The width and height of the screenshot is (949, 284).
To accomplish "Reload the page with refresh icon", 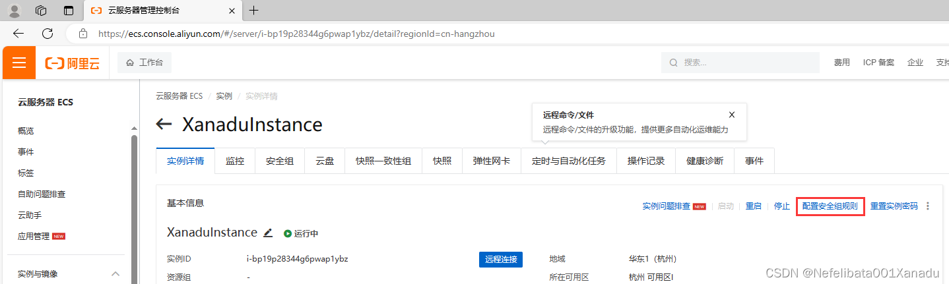I will pos(48,33).
